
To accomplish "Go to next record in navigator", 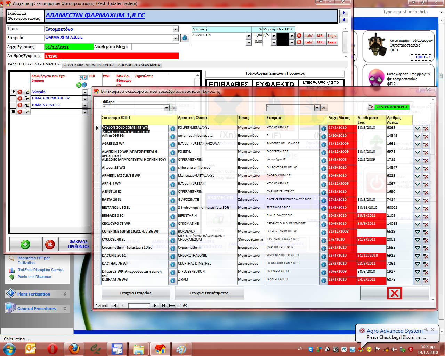I will (155, 306).
